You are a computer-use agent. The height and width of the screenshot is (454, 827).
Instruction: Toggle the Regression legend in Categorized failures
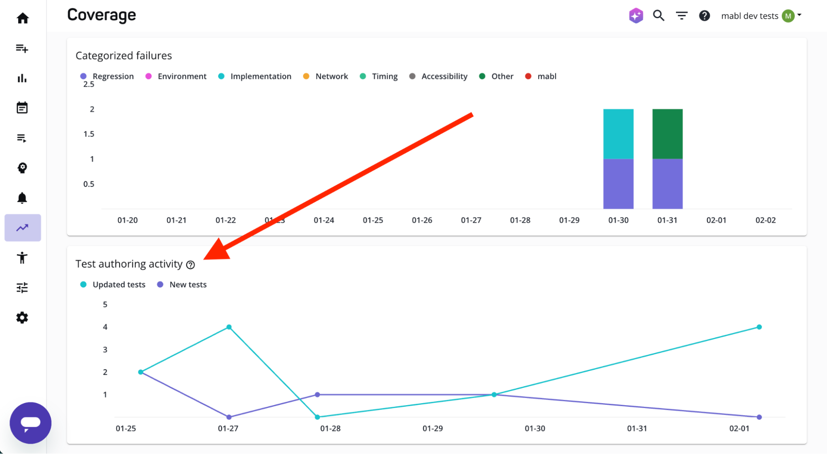(x=107, y=76)
